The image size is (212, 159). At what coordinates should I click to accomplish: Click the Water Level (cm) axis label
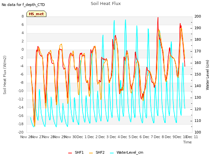(x=207, y=75)
